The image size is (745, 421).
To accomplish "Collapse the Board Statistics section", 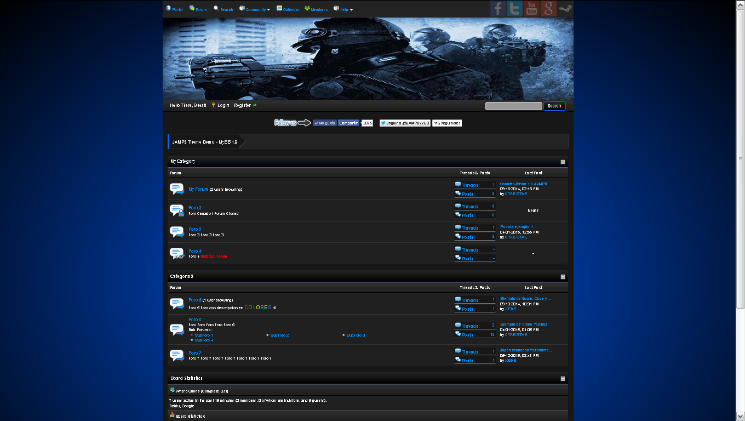I will click(563, 379).
